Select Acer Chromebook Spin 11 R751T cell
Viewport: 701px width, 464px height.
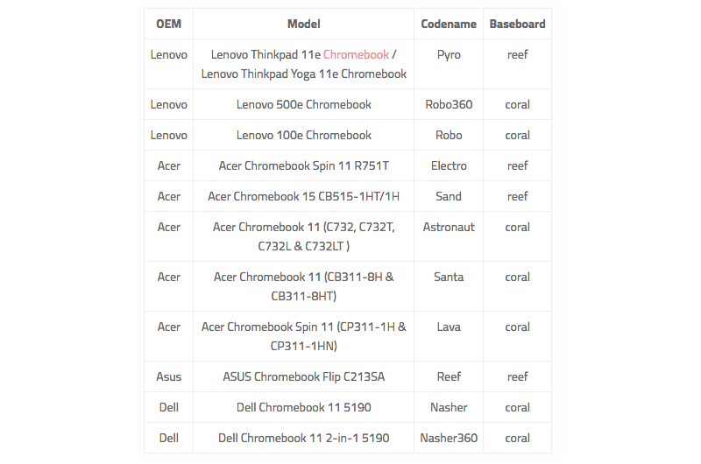pos(303,165)
